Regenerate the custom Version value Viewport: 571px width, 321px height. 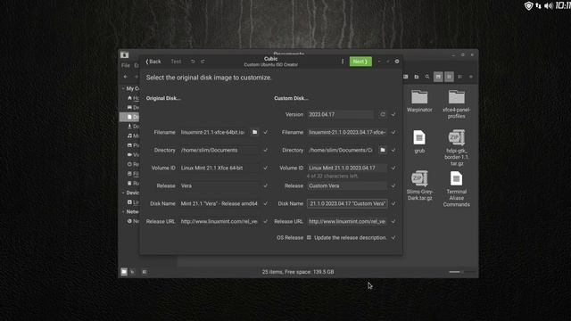point(383,114)
